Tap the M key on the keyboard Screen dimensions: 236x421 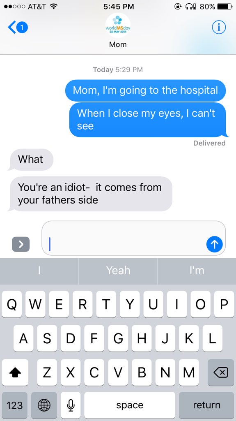189,372
